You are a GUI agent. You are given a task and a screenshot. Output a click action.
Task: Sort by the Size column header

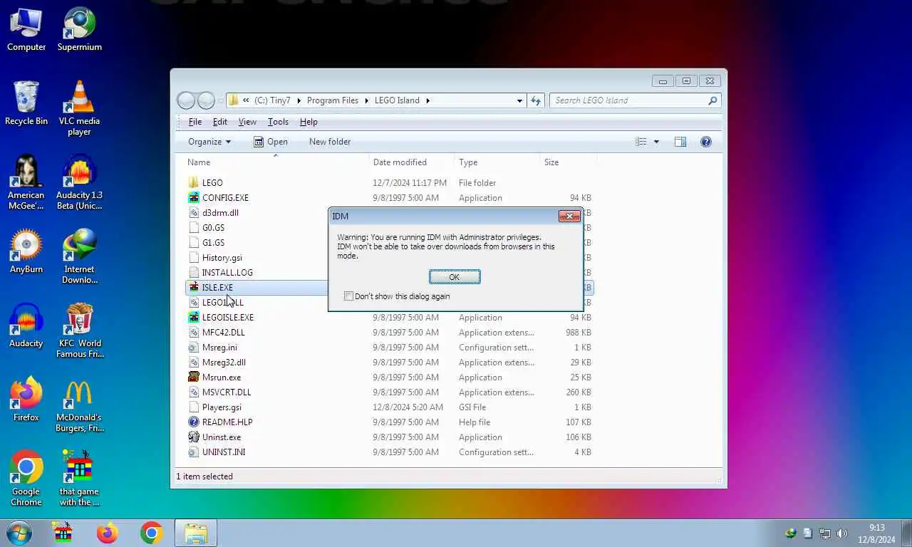click(568, 162)
